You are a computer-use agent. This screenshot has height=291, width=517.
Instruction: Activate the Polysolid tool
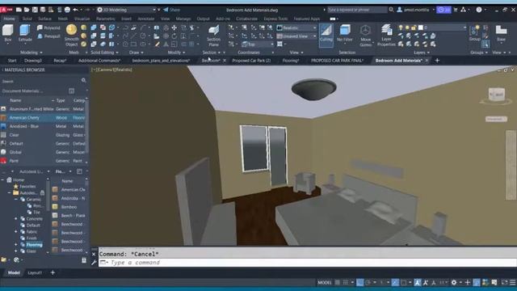coord(48,27)
